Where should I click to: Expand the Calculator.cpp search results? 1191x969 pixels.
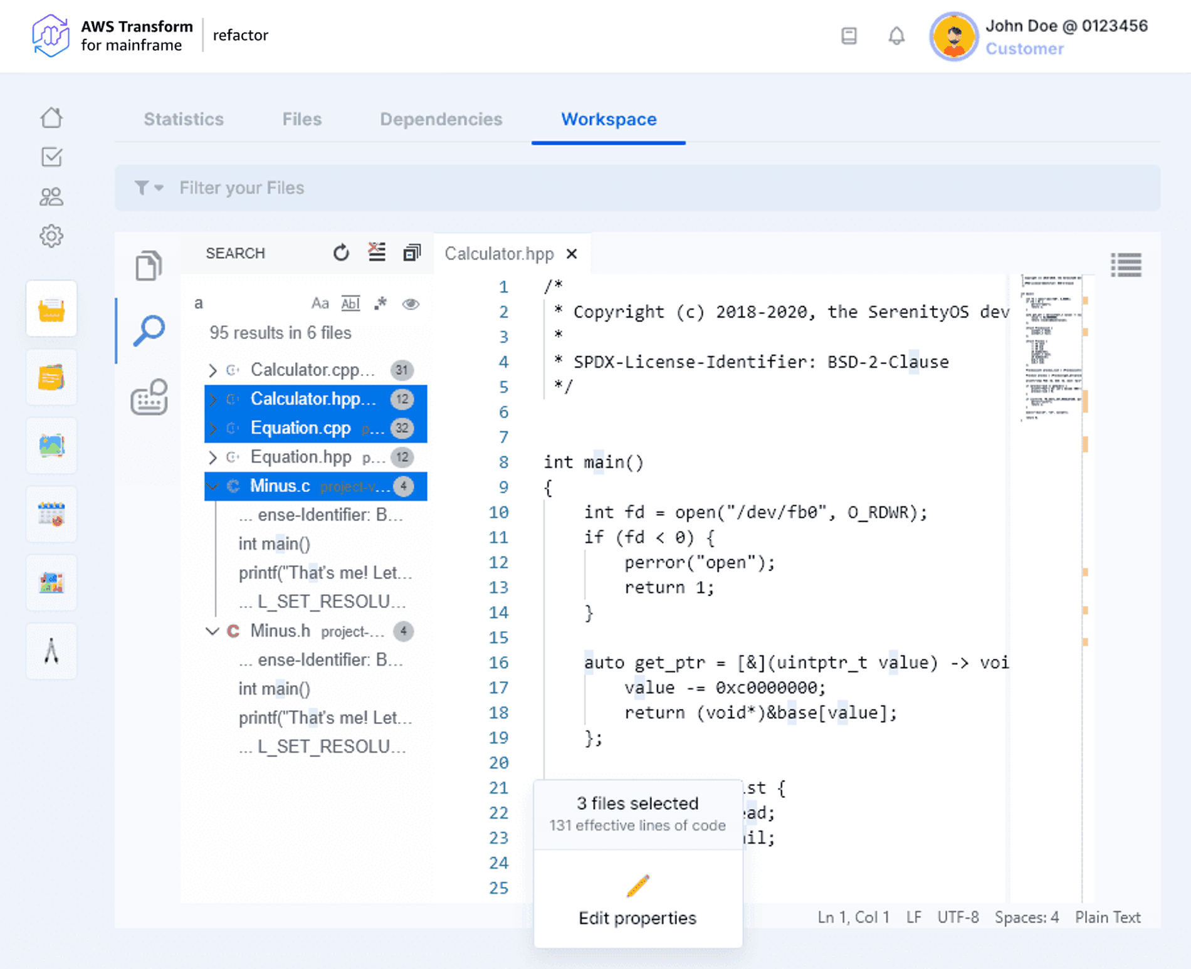point(213,370)
